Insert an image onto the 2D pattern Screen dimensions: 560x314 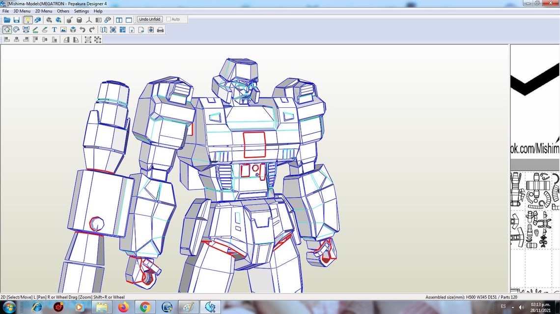[x=64, y=30]
